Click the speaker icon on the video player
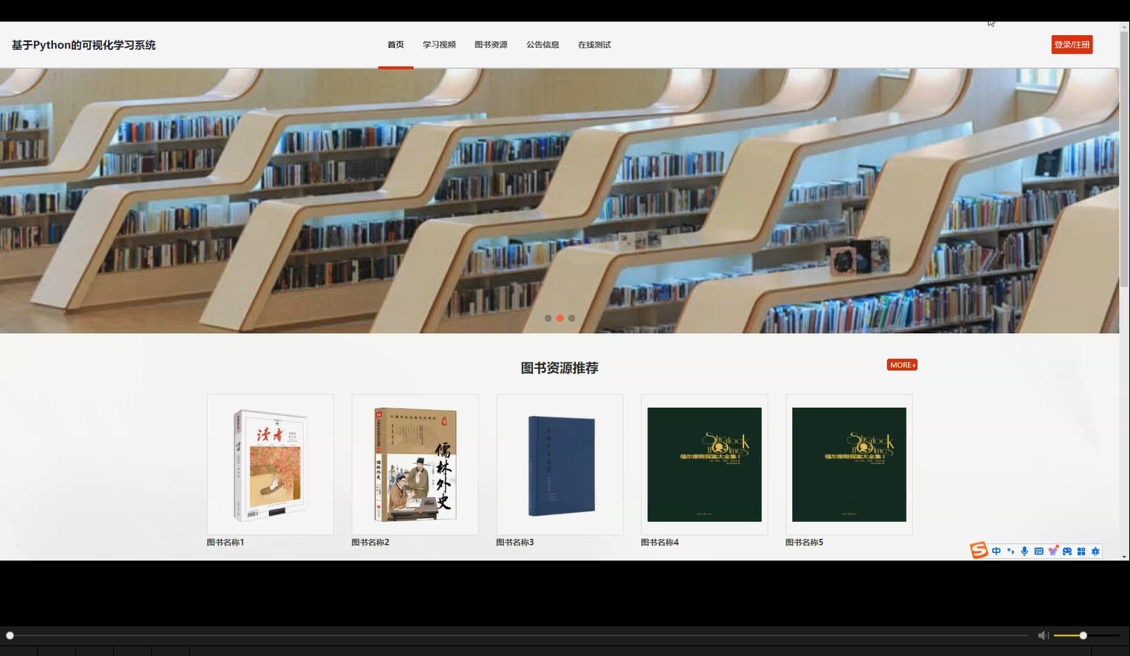 coord(1042,635)
